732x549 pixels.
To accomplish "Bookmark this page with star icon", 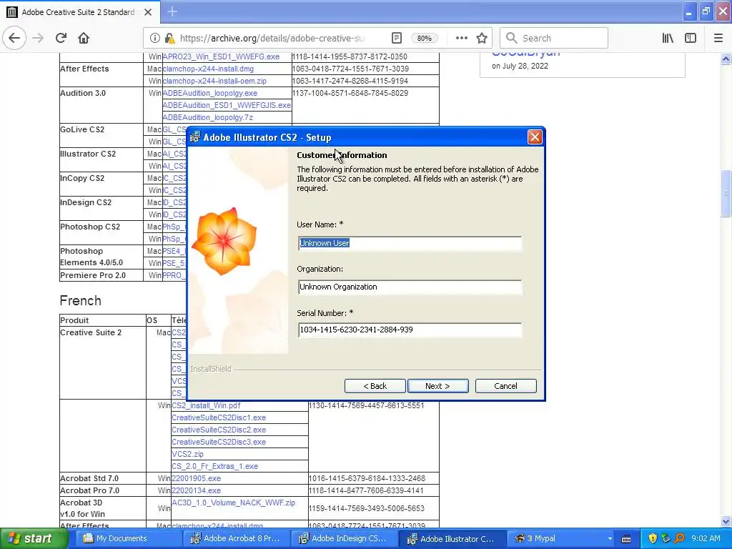I will (x=482, y=39).
